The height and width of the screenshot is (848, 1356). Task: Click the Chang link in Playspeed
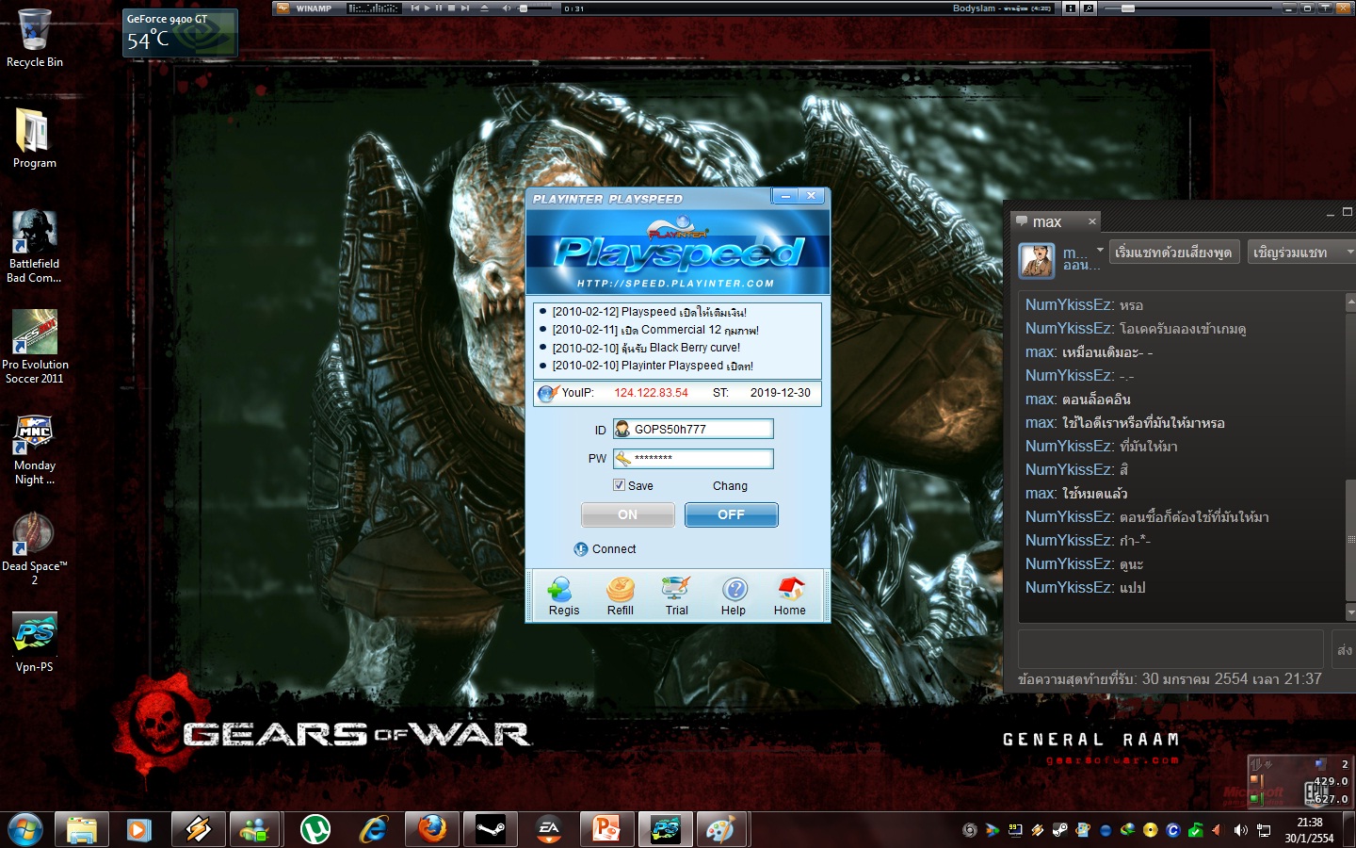[730, 486]
